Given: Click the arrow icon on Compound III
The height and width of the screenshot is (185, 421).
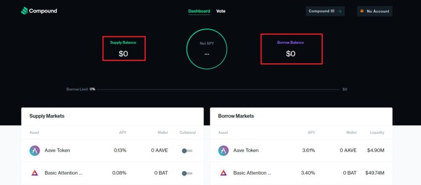Looking at the screenshot, I should pos(339,11).
